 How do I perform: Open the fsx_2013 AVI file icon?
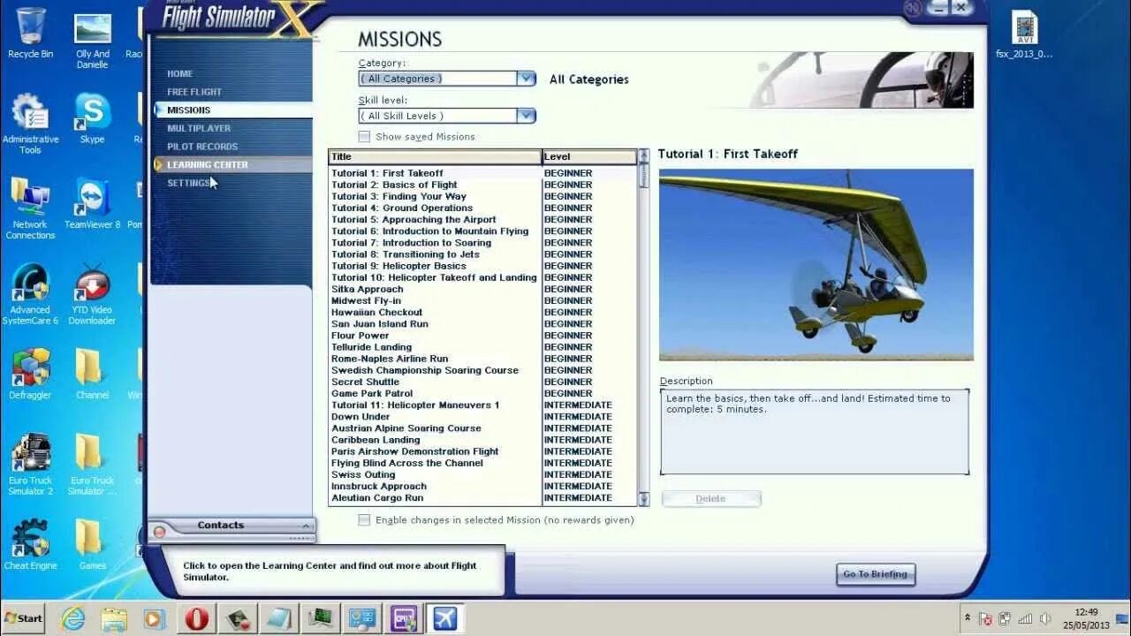point(1024,34)
